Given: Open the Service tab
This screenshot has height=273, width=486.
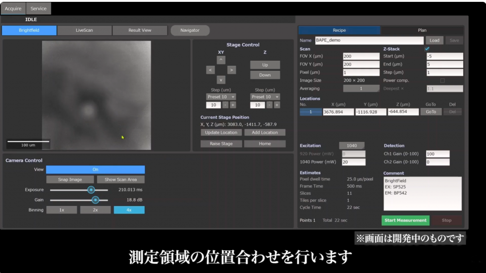Looking at the screenshot, I should point(38,9).
